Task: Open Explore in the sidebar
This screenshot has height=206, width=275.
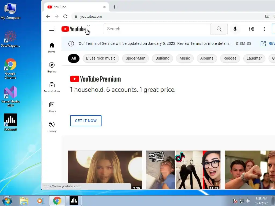Action: pos(52,67)
